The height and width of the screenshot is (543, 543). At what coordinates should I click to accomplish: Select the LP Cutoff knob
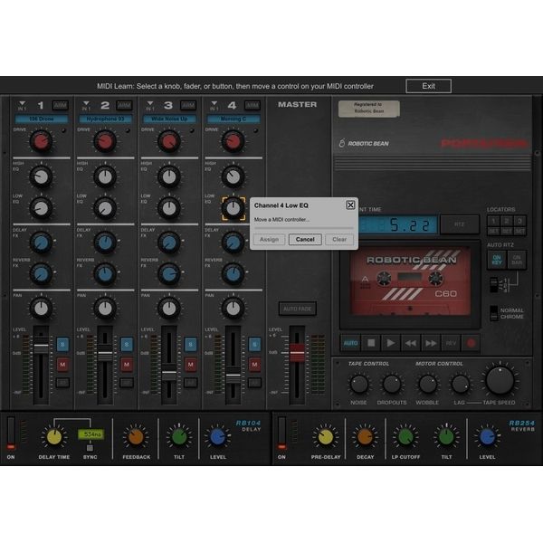tap(405, 437)
